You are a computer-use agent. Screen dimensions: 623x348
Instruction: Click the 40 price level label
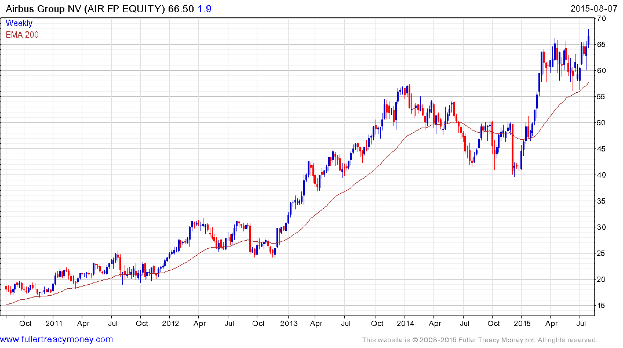602,175
